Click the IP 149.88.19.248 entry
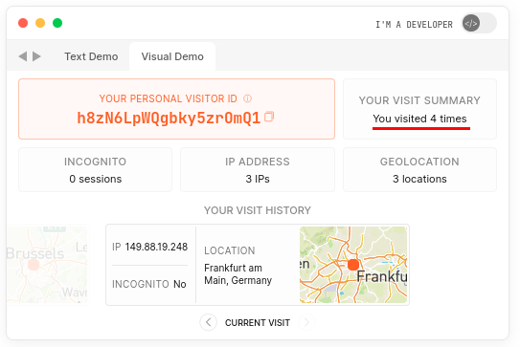 (150, 247)
